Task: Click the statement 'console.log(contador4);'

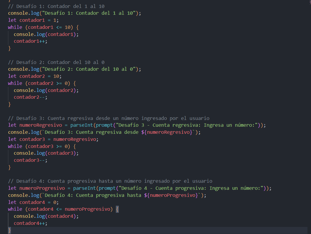Action: 46,216
